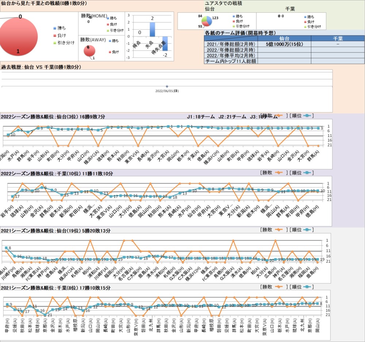
Task: Click the first rank point labeled 8 in 2021 Sendai chart
Action: (x=6, y=248)
